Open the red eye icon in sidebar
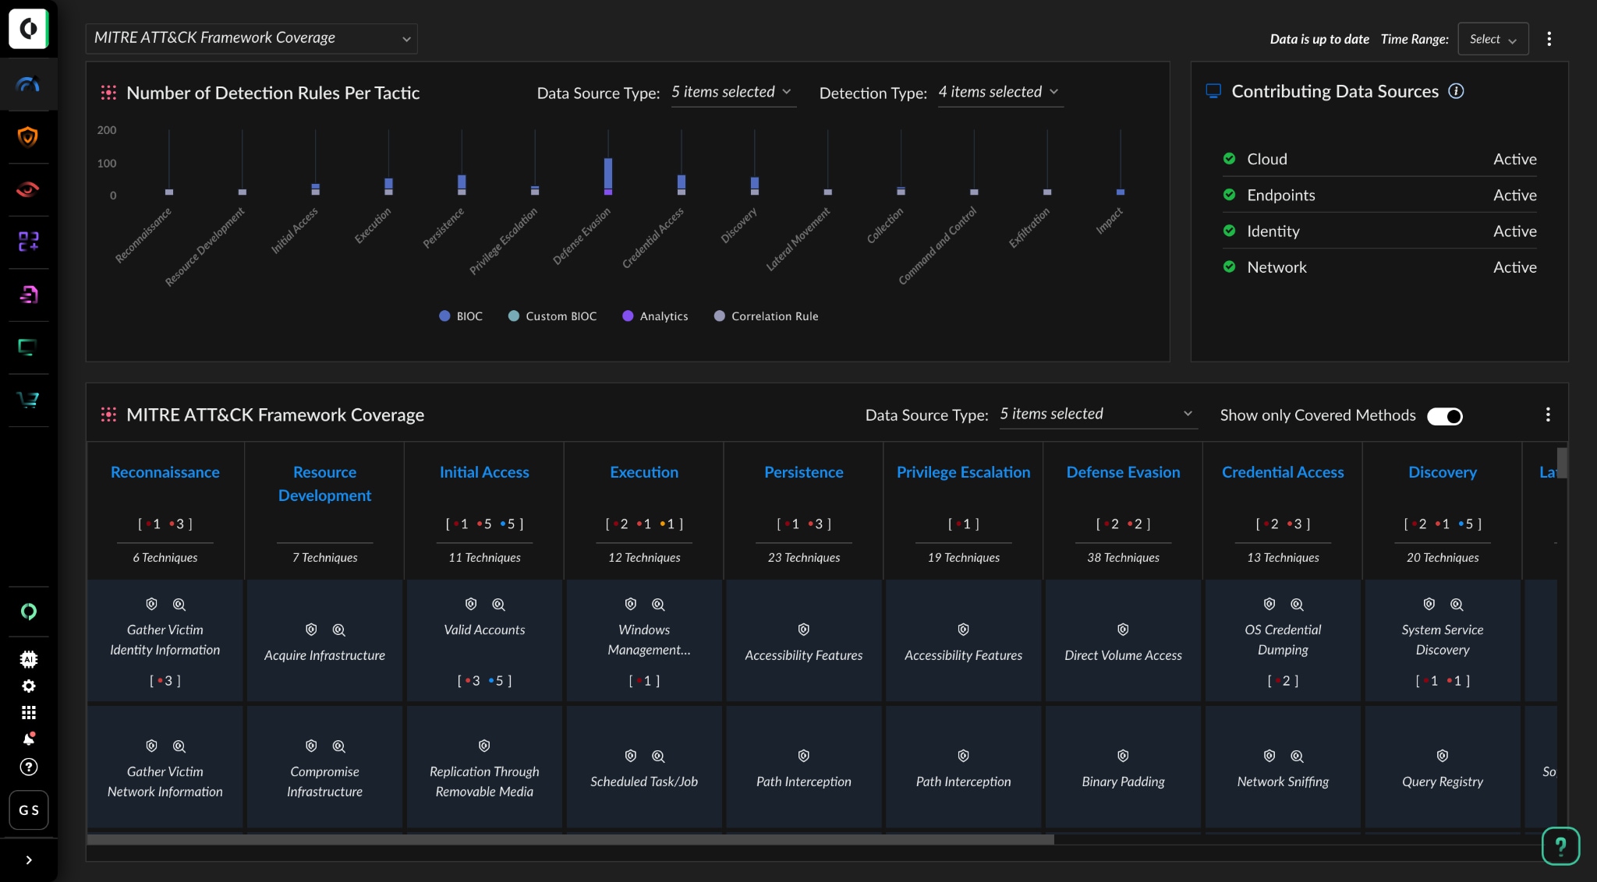Image resolution: width=1597 pixels, height=882 pixels. click(x=28, y=189)
